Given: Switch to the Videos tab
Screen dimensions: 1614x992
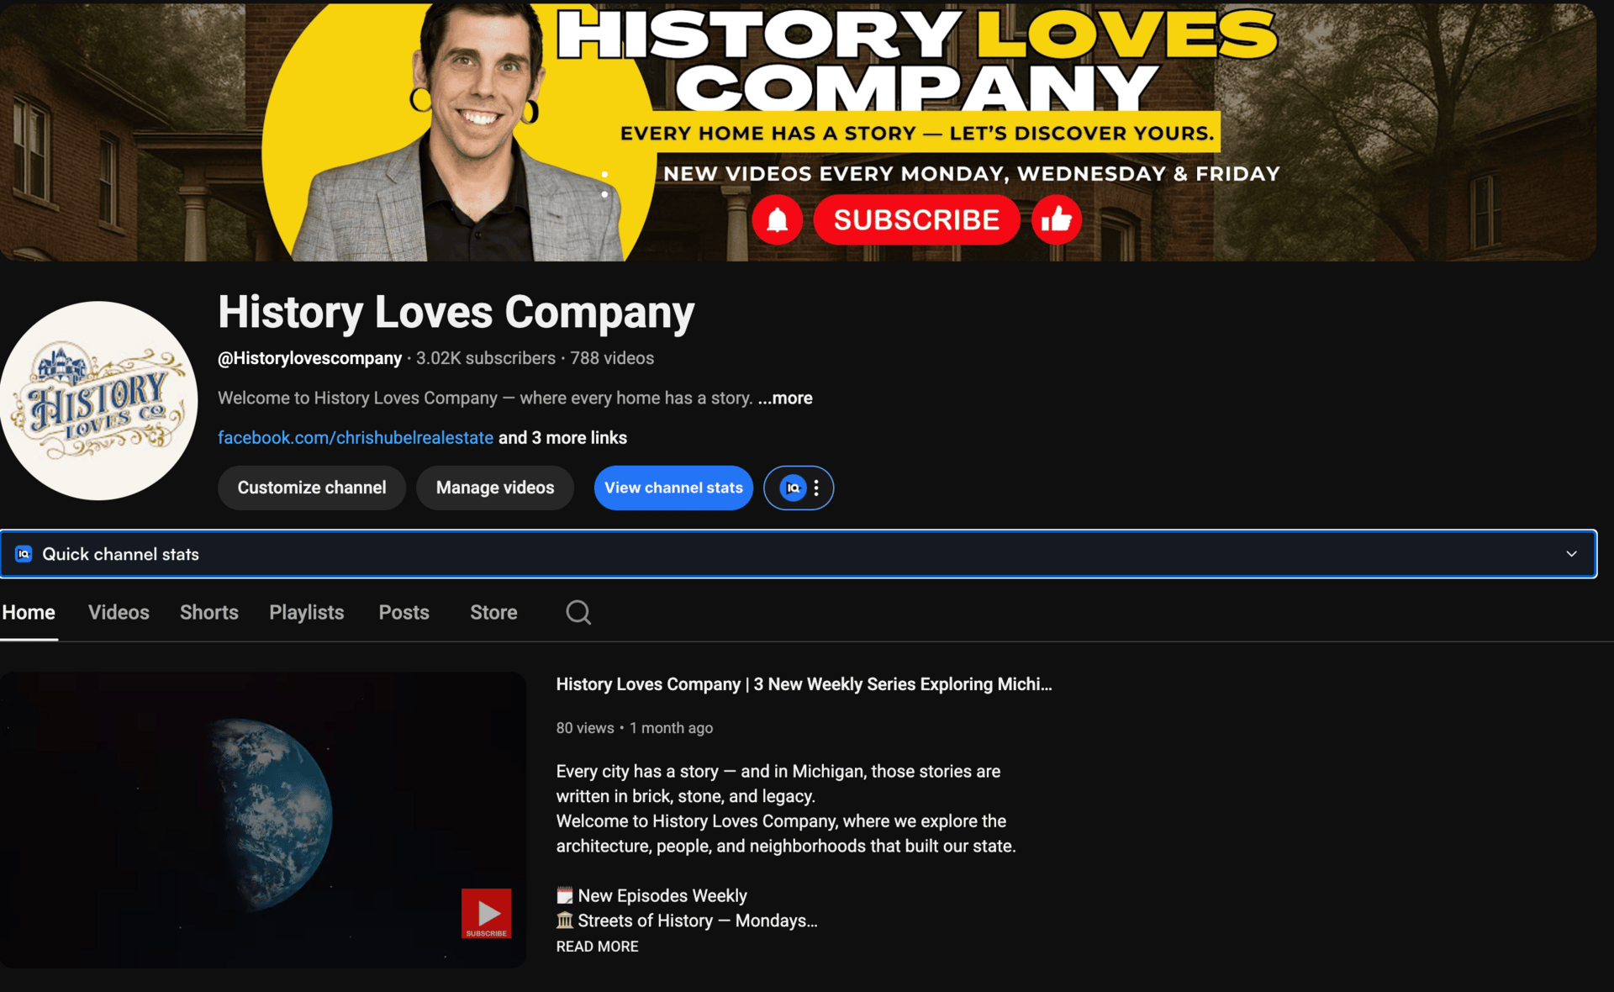Looking at the screenshot, I should [x=119, y=612].
